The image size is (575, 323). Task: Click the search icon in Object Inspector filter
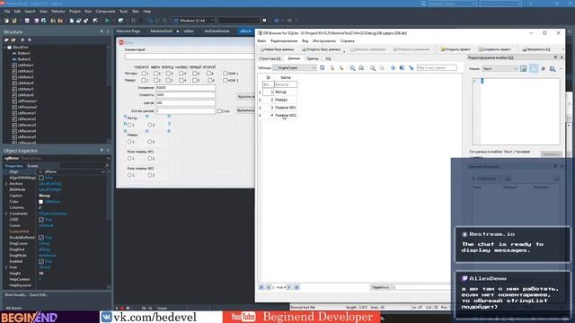pyautogui.click(x=107, y=166)
